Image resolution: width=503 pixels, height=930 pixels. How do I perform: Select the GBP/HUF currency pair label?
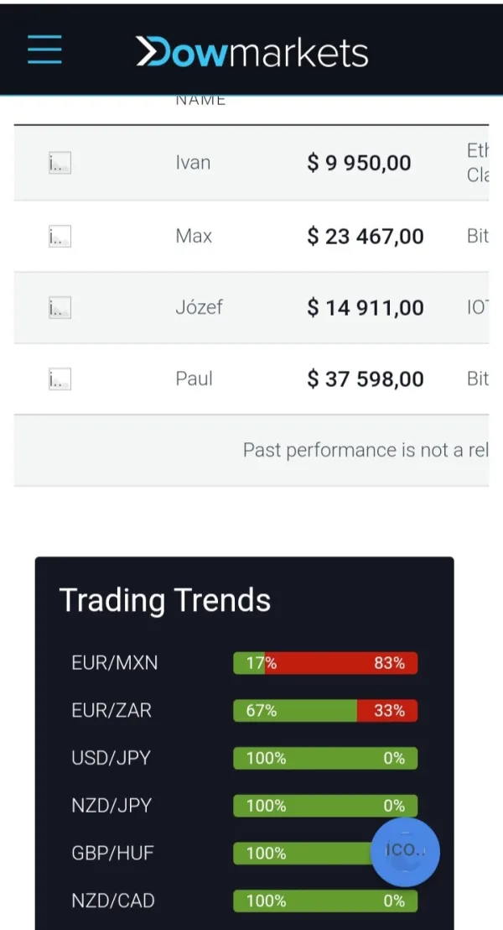pos(113,854)
